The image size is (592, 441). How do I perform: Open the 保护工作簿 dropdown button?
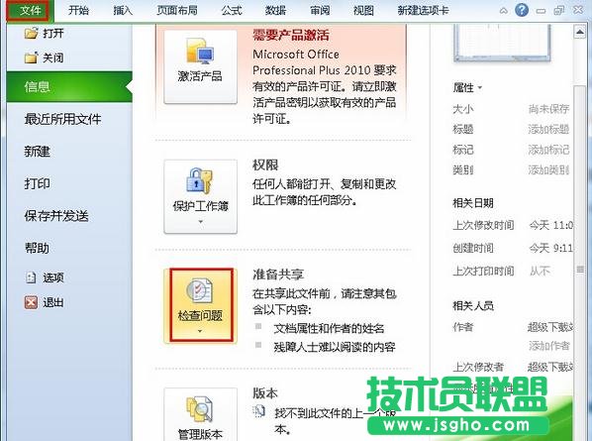[x=200, y=196]
